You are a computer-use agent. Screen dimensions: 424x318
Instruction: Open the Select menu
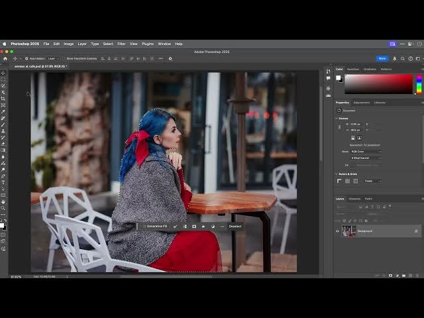click(x=108, y=44)
